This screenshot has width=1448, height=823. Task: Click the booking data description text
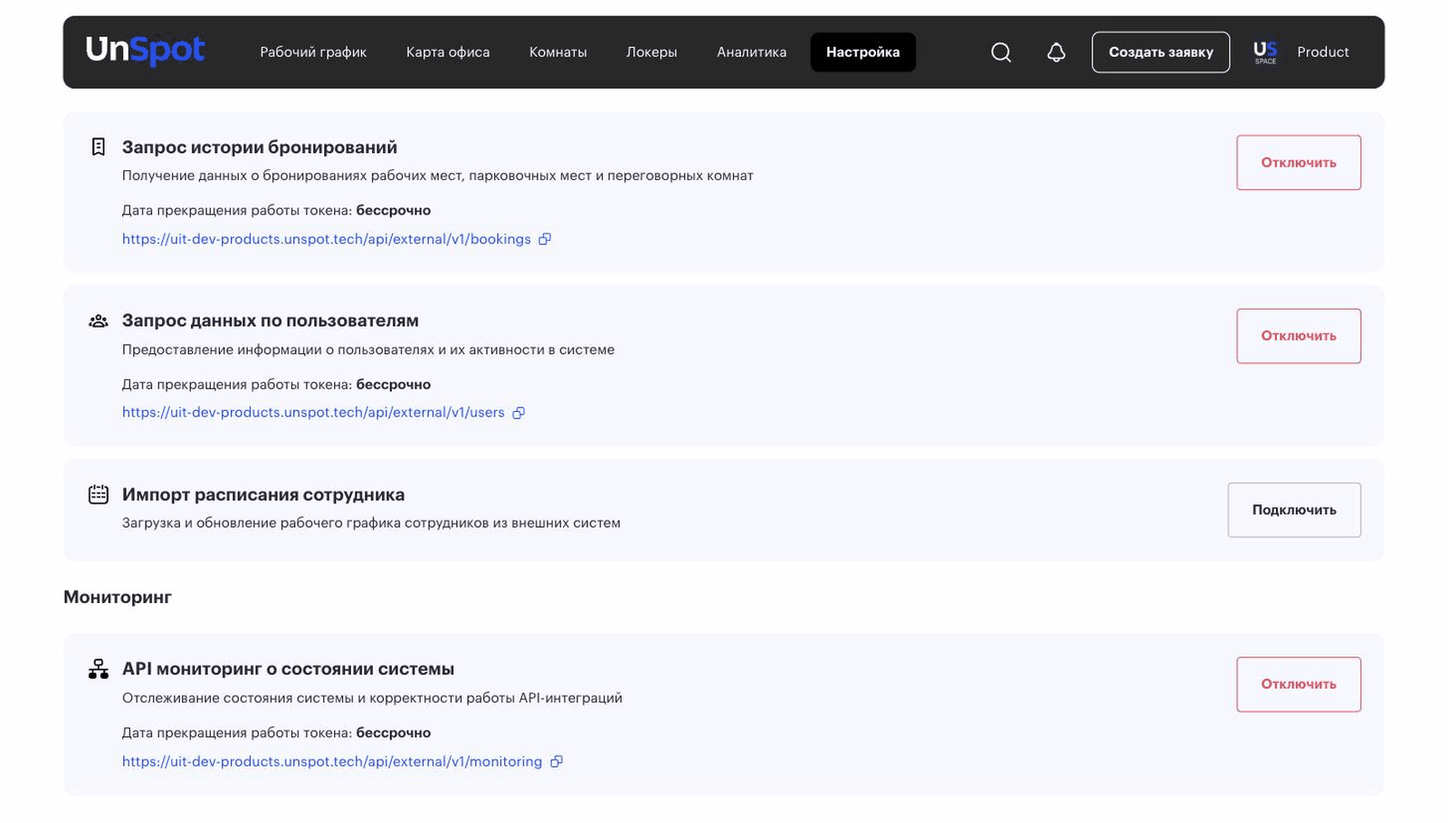coord(438,176)
